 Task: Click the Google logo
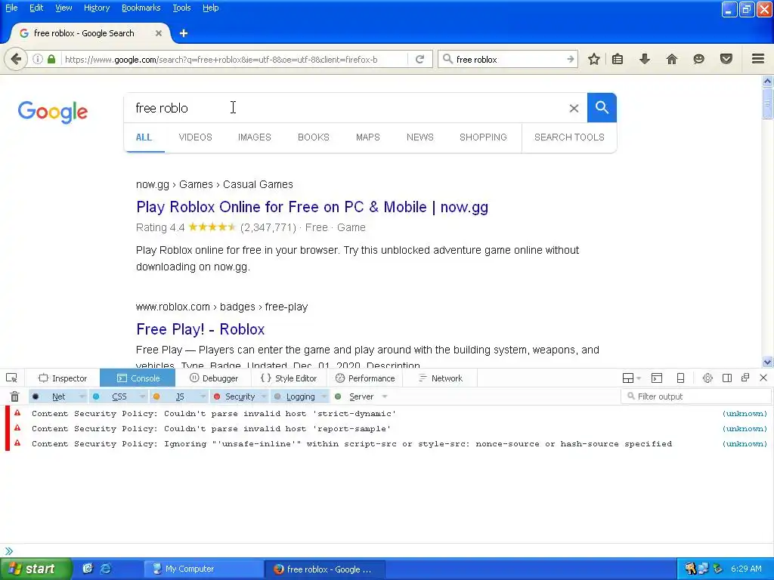53,112
